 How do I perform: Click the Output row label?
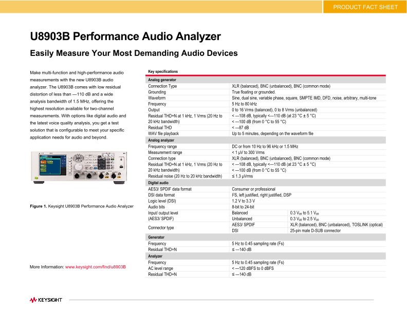(154, 110)
